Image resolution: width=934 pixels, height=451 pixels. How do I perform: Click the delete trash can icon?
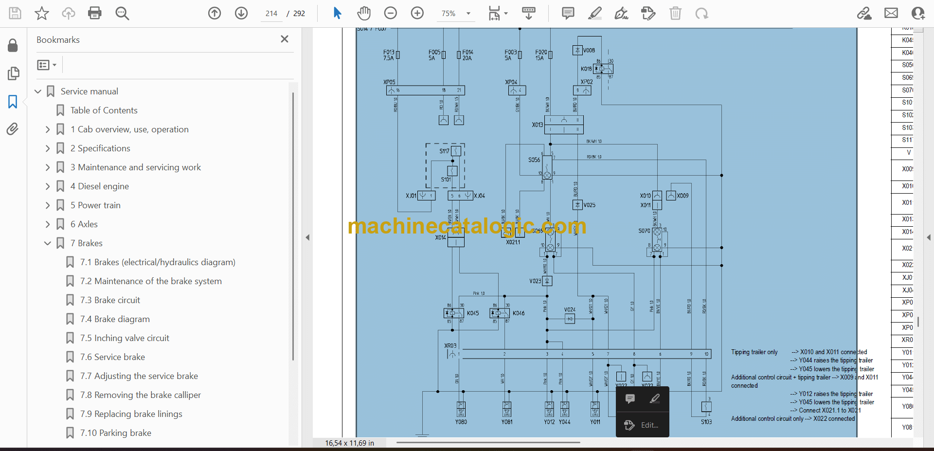click(x=675, y=13)
